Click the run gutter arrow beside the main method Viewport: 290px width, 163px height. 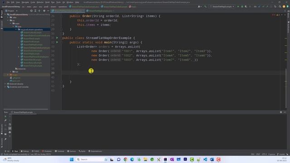tap(57, 42)
